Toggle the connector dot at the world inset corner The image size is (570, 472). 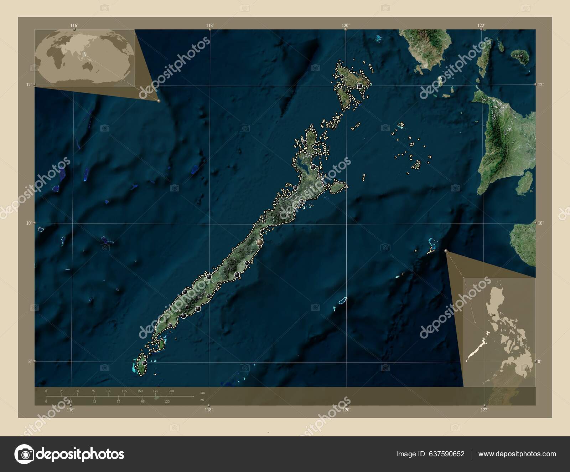coord(158,101)
